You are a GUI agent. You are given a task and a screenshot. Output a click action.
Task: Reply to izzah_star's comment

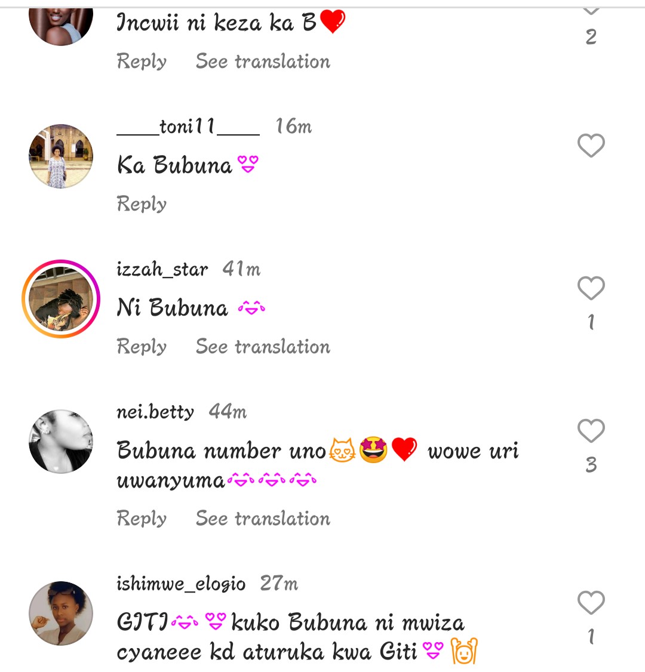click(x=142, y=347)
